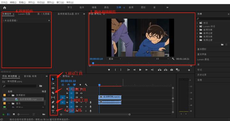Click the Home icon
Image resolution: width=230 pixels, height=121 pixels.
[4, 8]
